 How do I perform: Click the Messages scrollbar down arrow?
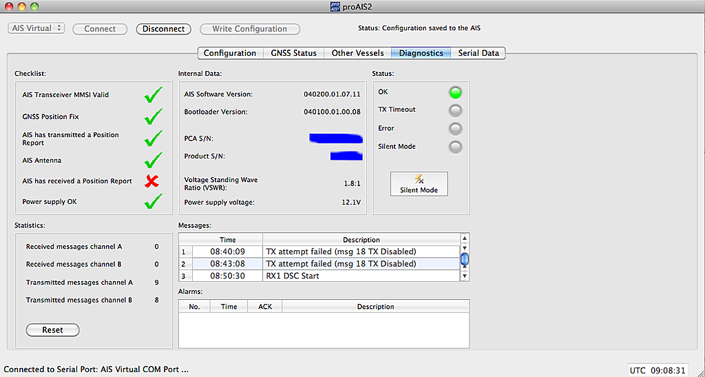(465, 276)
